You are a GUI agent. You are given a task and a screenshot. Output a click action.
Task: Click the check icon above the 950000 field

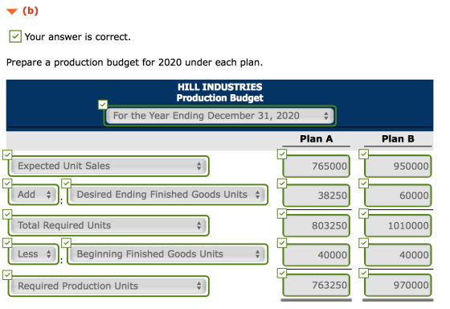[x=363, y=154]
